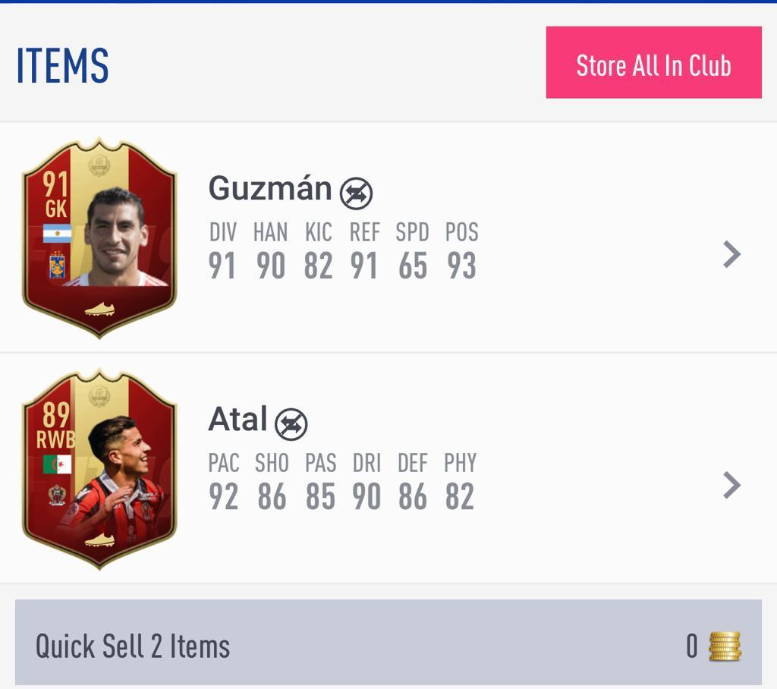Viewport: 777px width, 689px height.
Task: Click the gold coins icon in Quick Sell
Action: click(725, 647)
